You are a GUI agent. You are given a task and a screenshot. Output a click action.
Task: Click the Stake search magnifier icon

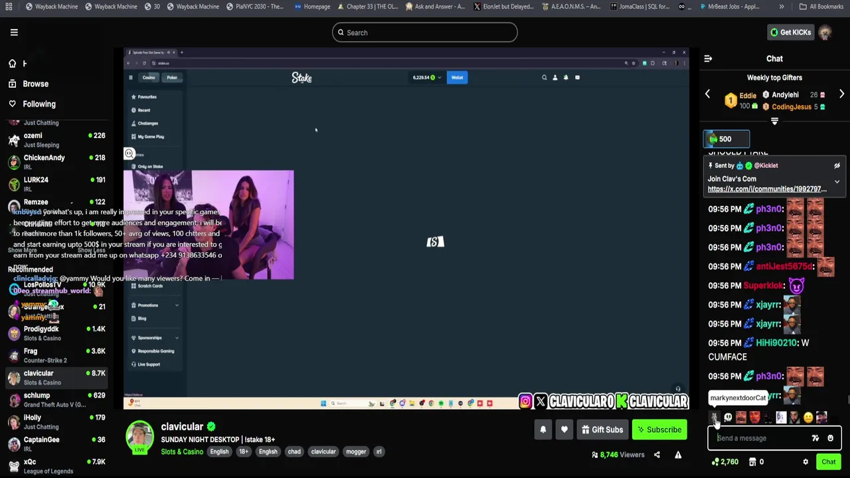544,78
